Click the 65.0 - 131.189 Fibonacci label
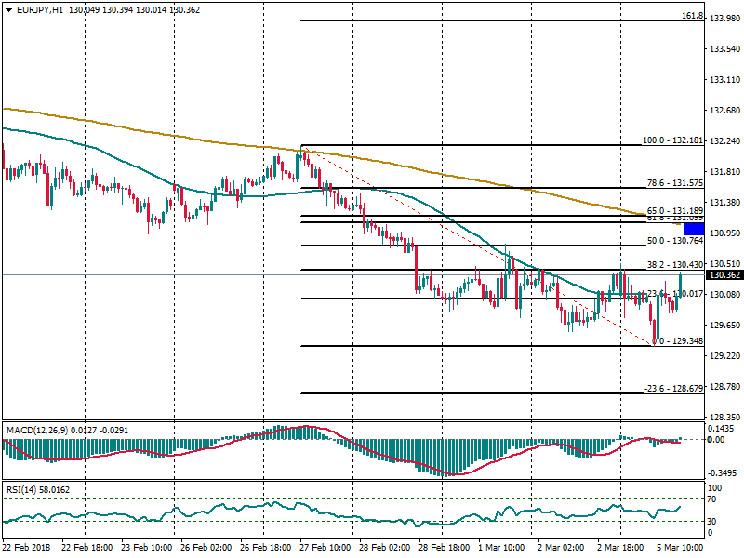Image resolution: width=744 pixels, height=558 pixels. point(672,211)
